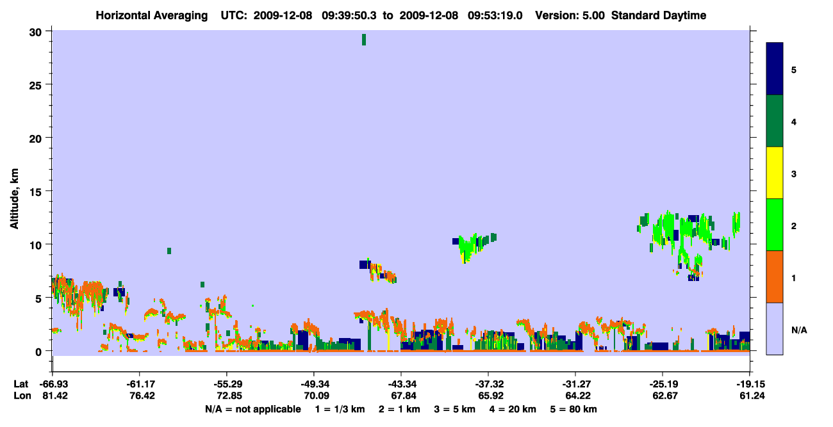Click the 'Lon' row label
This screenshot has width=833, height=427.
click(x=21, y=396)
